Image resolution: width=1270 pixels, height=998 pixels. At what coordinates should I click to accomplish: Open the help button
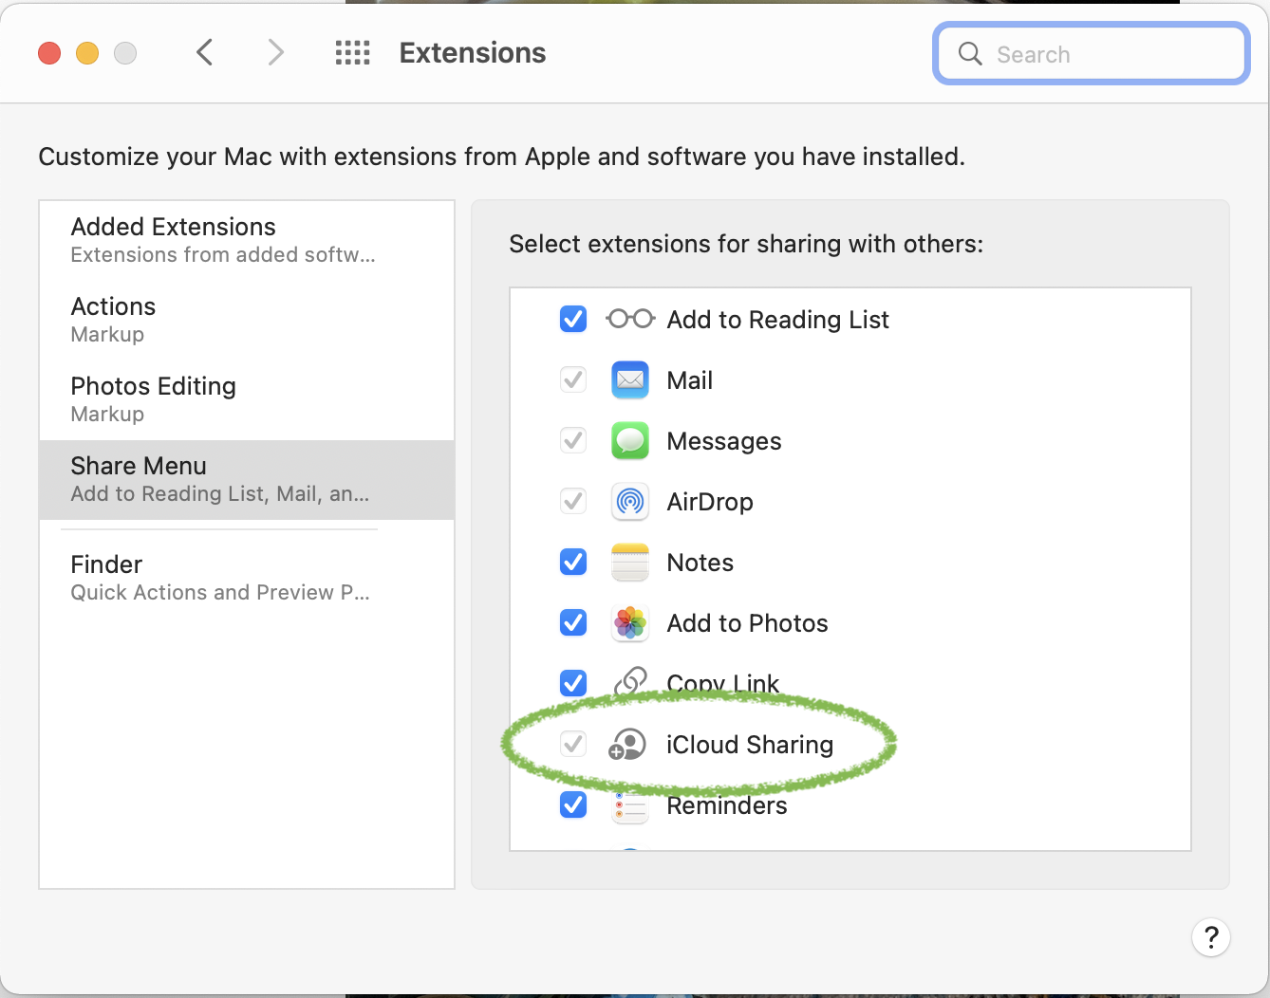click(x=1210, y=938)
